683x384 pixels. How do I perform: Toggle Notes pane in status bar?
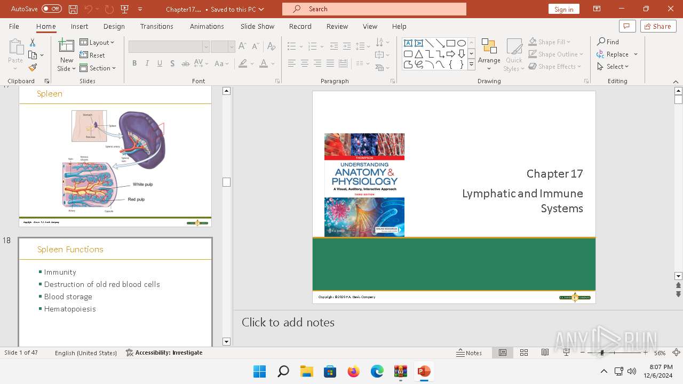pyautogui.click(x=470, y=353)
